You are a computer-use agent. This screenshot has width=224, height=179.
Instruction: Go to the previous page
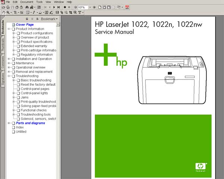tap(50, 7)
